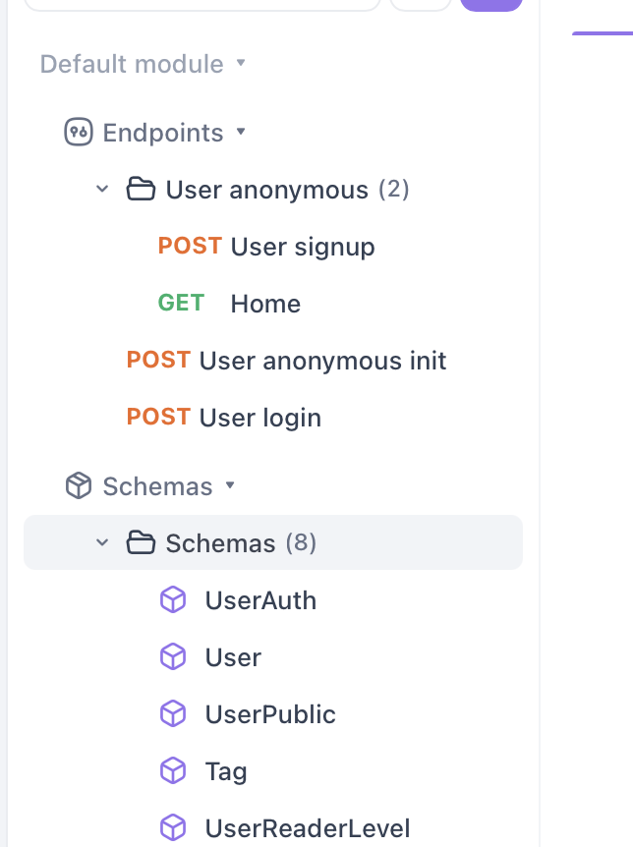Collapse the Endpoints section caret

(241, 132)
